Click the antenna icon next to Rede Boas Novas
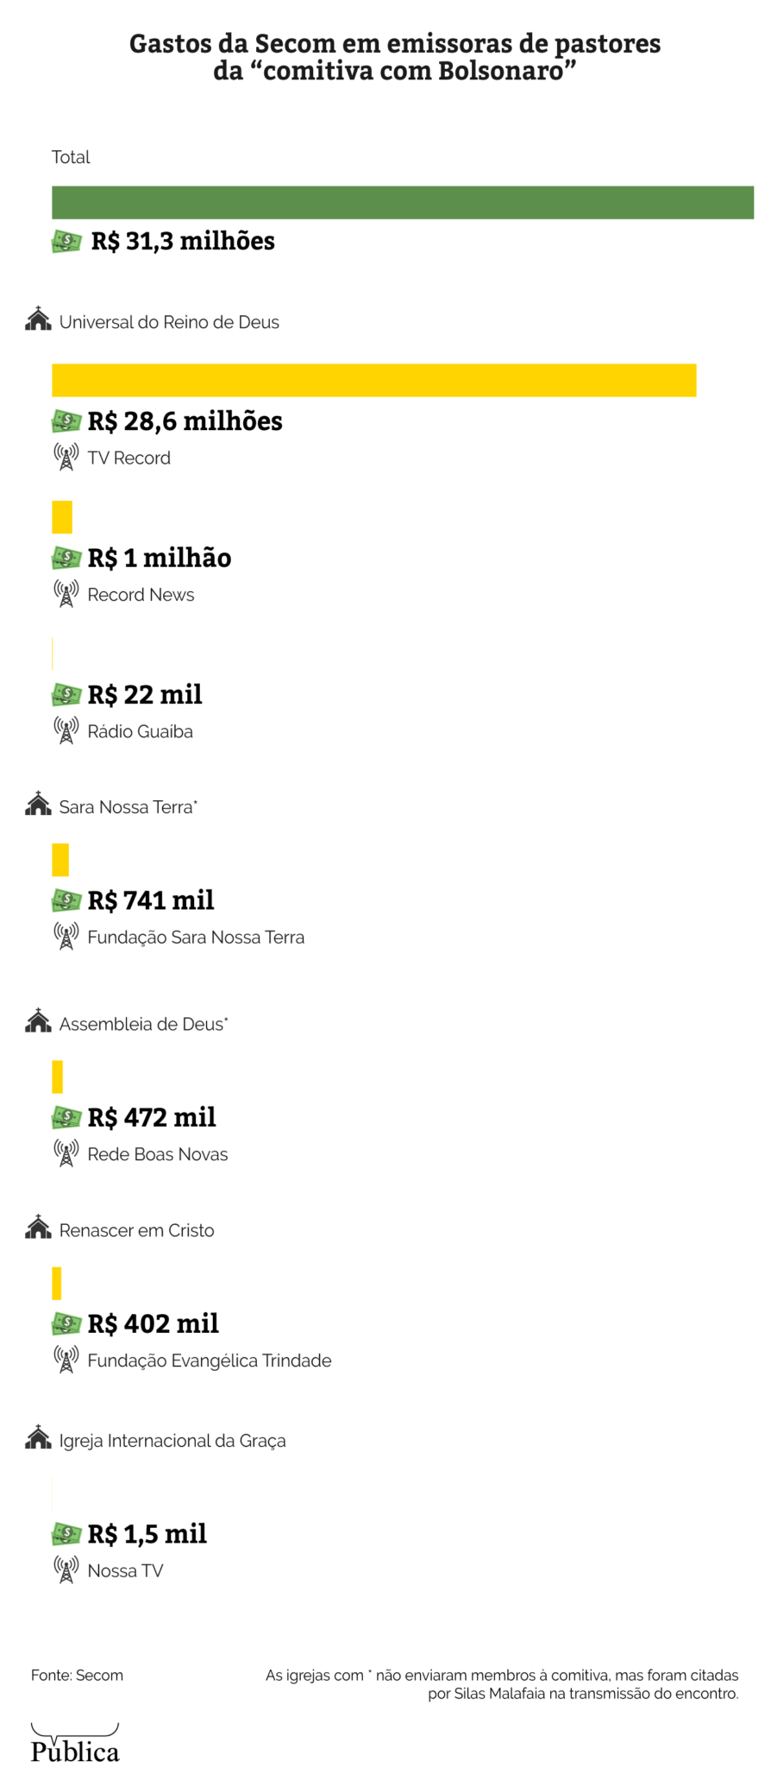Image resolution: width=771 pixels, height=1768 pixels. 66,1152
